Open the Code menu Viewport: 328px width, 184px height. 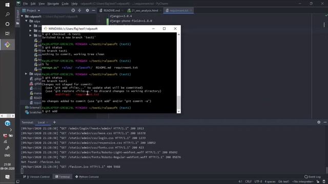[65, 4]
